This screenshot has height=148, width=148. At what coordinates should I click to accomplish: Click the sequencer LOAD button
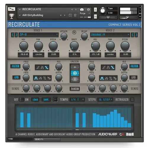(x=35, y=99)
